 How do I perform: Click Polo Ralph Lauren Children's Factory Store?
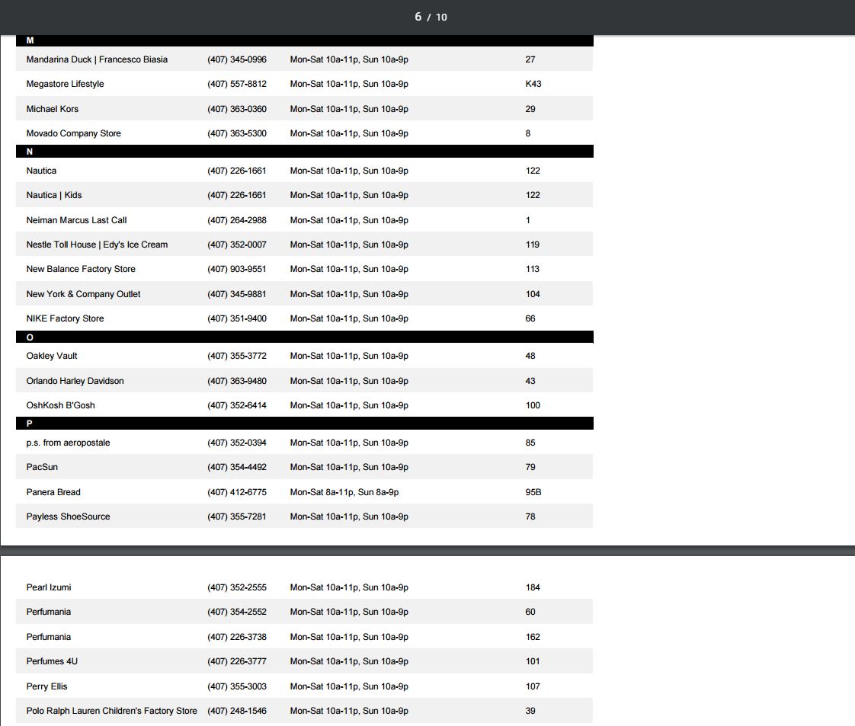111,711
